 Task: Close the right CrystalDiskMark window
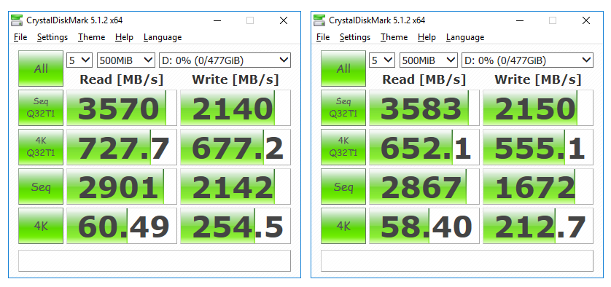click(585, 20)
